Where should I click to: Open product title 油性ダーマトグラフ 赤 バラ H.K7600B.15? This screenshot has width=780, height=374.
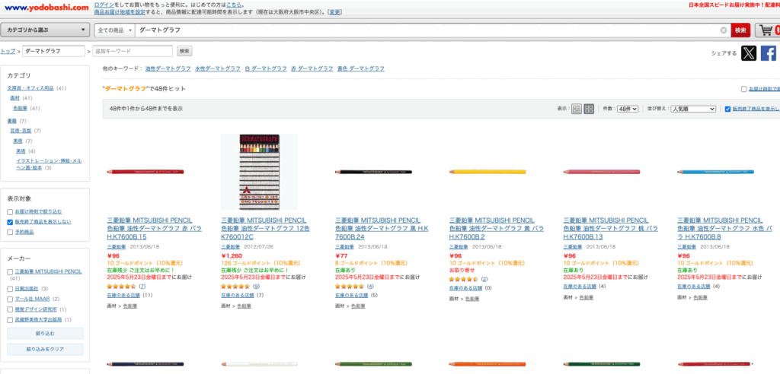pyautogui.click(x=155, y=228)
